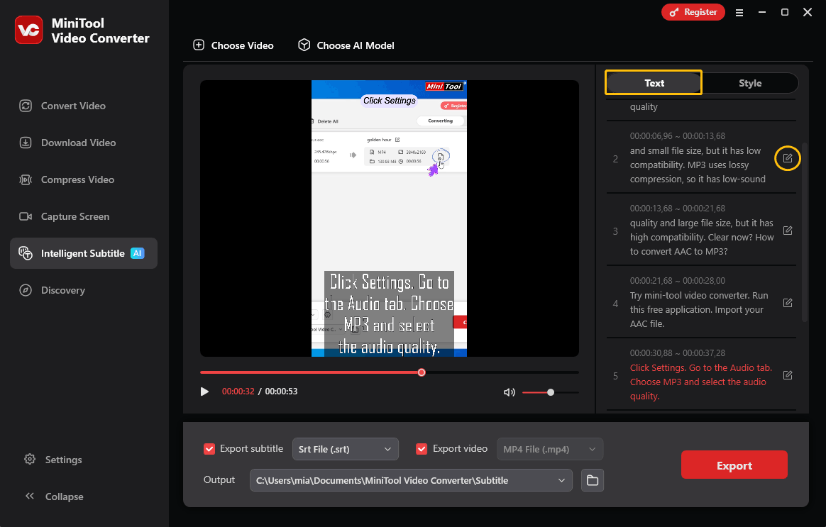Collapse the left sidebar
The image size is (826, 527).
(x=54, y=497)
